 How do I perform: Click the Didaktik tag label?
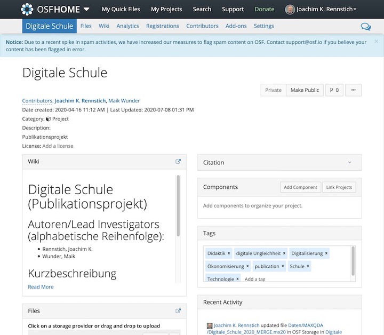tap(216, 253)
